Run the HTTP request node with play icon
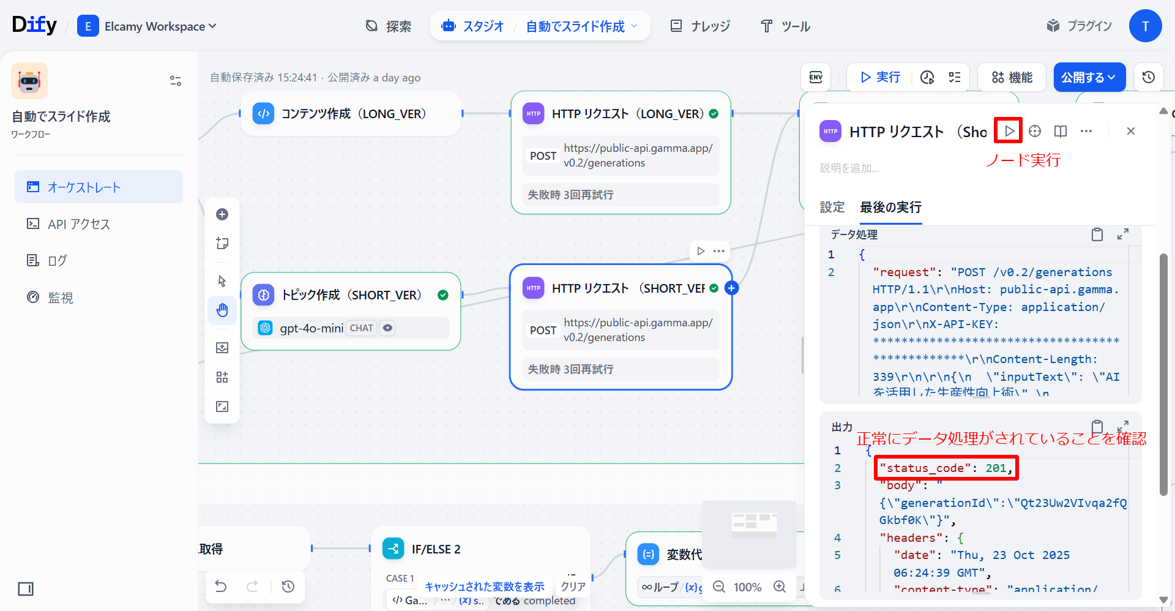This screenshot has height=611, width=1175. pyautogui.click(x=1009, y=131)
